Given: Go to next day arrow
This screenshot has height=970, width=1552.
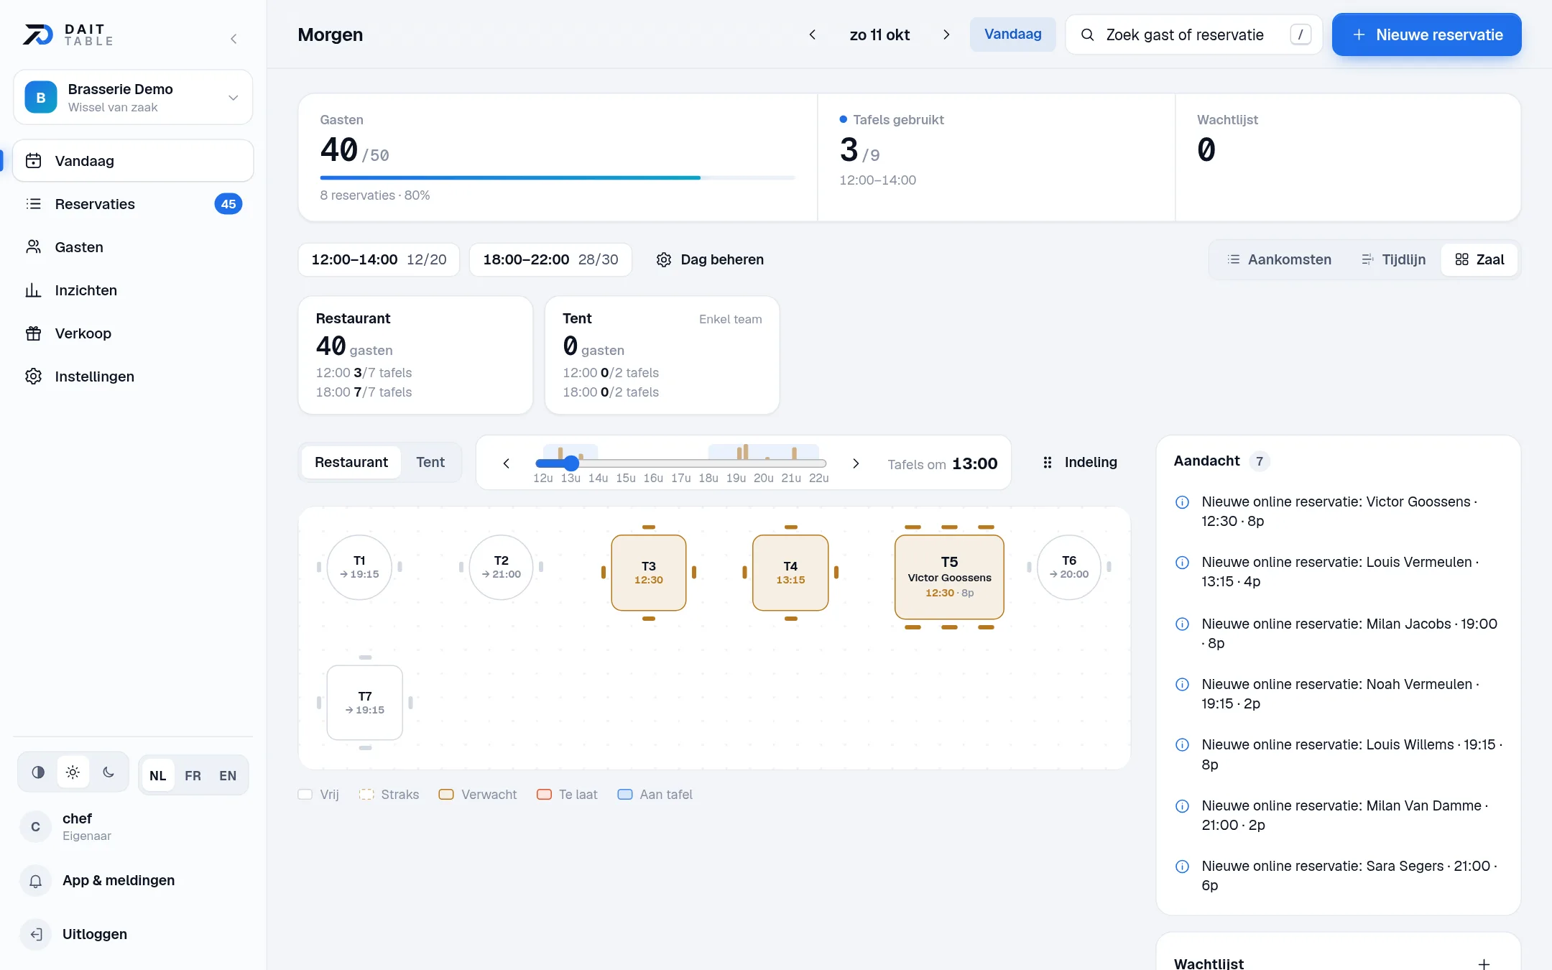Looking at the screenshot, I should coord(946,34).
